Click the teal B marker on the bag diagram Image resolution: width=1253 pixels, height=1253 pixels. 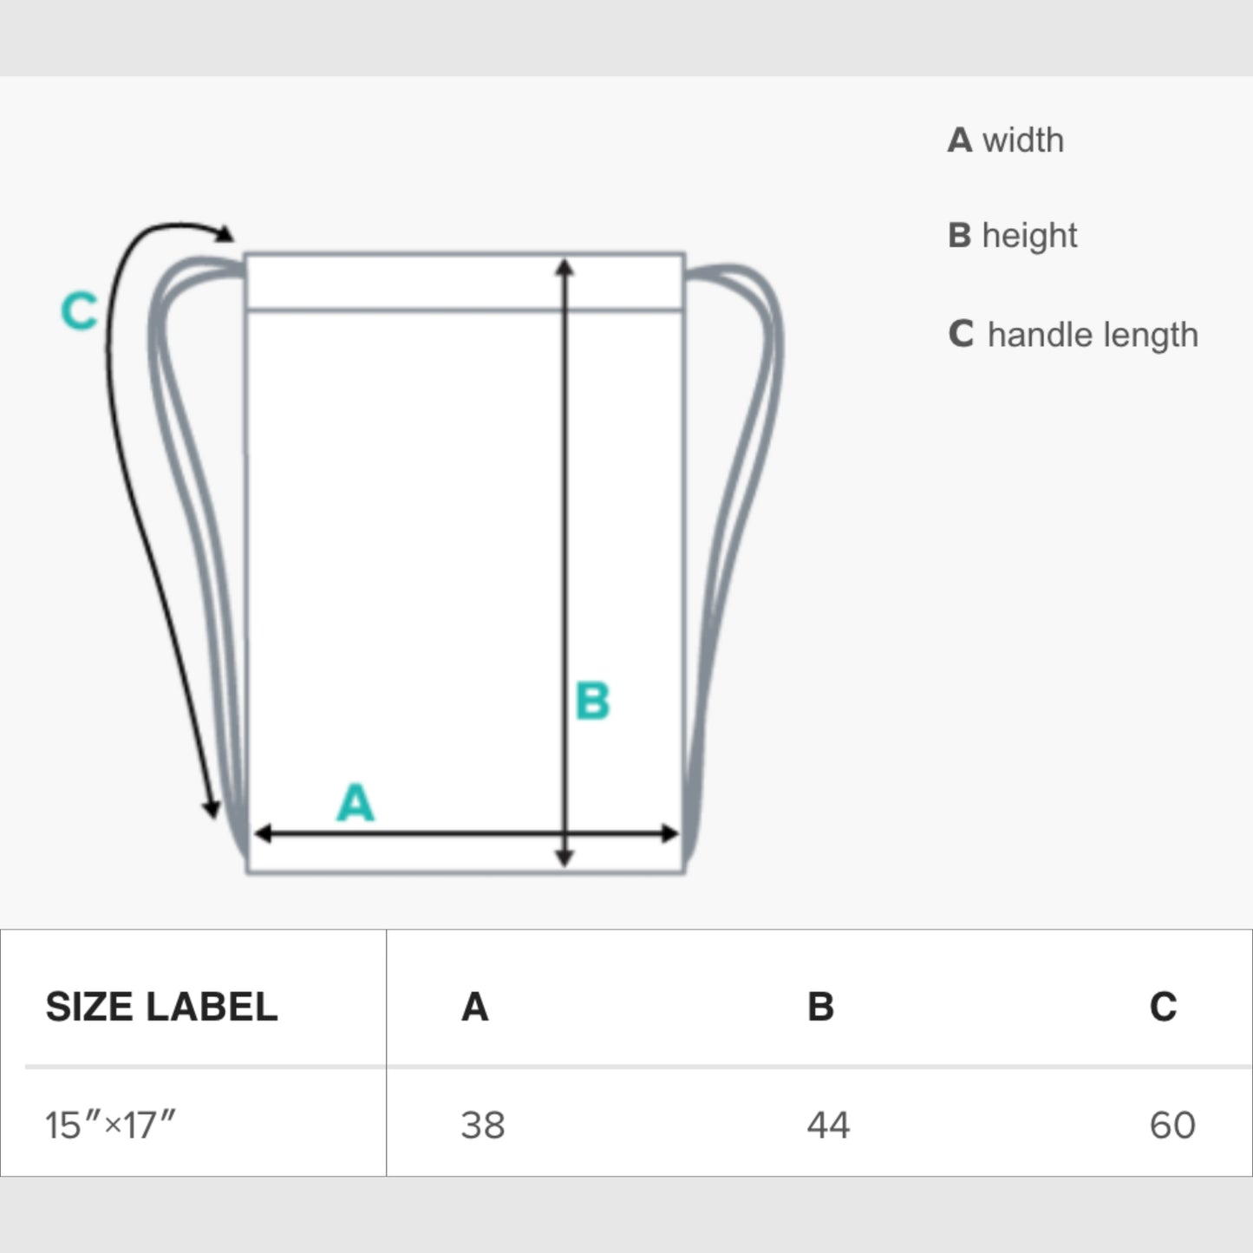click(x=593, y=701)
